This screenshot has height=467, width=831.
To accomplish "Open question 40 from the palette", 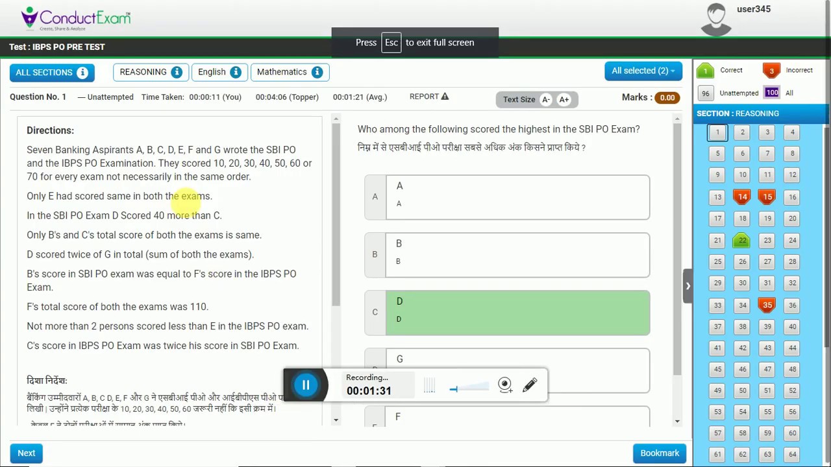I will point(792,326).
